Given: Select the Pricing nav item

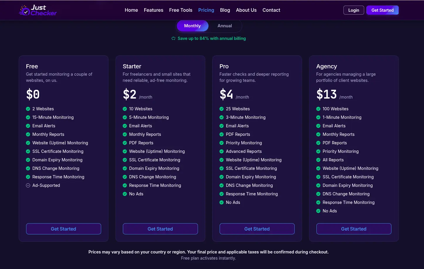Looking at the screenshot, I should point(206,10).
